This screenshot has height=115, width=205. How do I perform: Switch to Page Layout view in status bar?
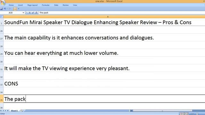[184, 114]
